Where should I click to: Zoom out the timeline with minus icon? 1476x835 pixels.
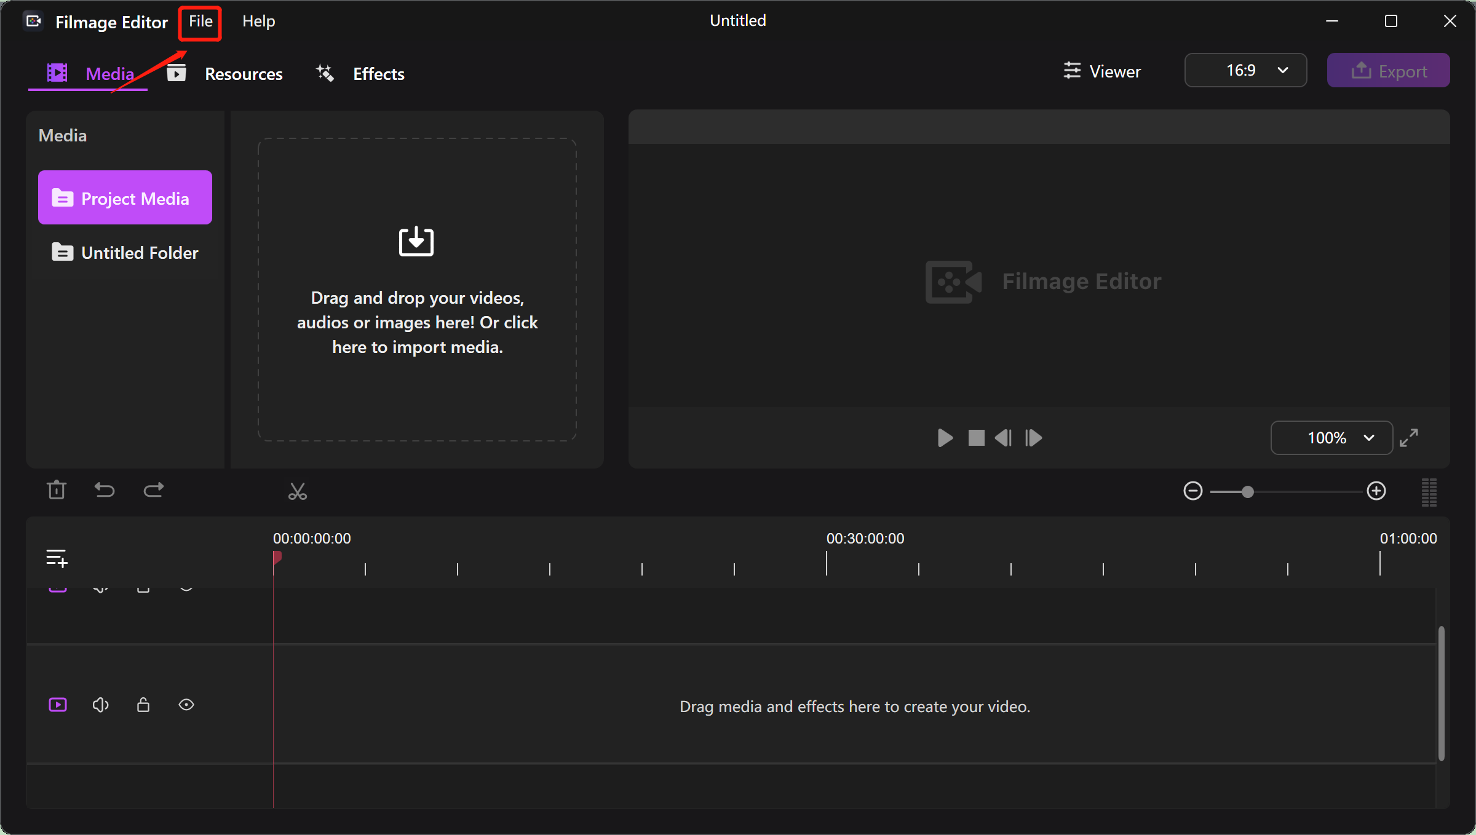pos(1193,491)
